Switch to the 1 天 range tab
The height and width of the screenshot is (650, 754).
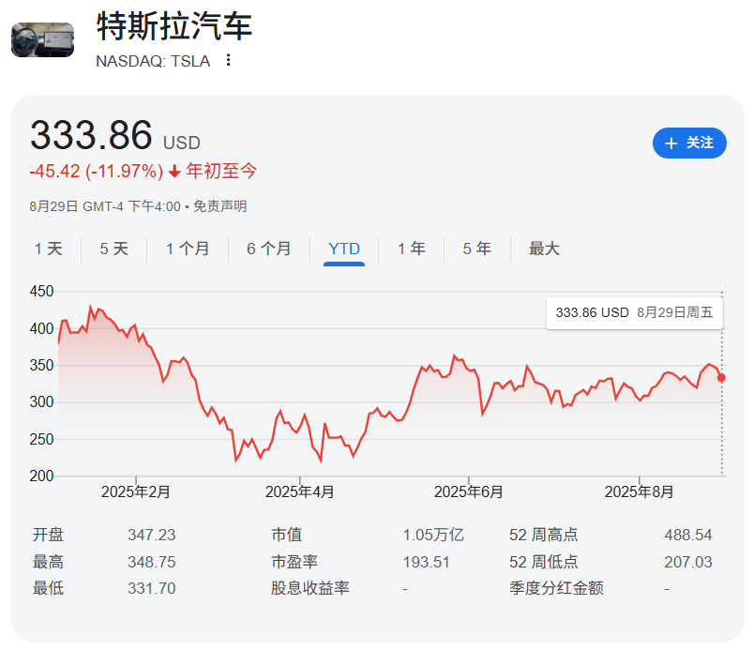coord(49,249)
